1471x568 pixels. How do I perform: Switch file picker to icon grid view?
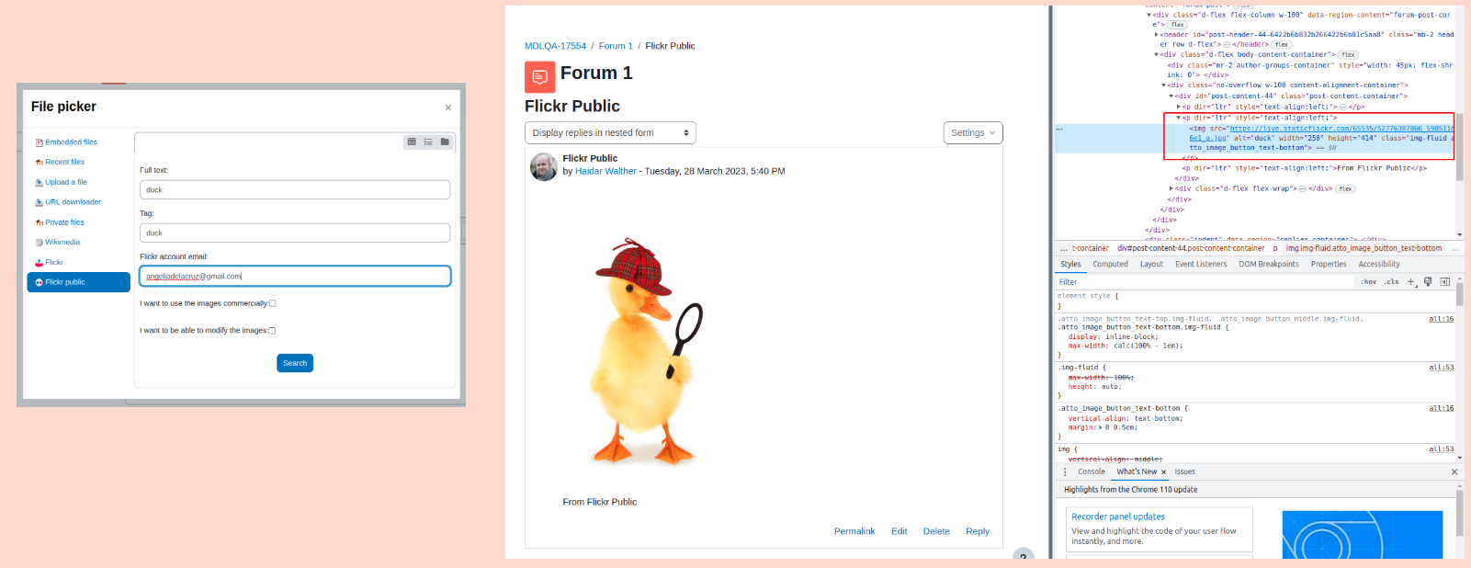click(412, 142)
